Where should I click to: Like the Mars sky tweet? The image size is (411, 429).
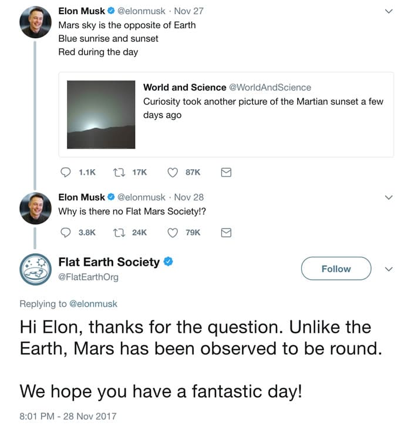(173, 172)
